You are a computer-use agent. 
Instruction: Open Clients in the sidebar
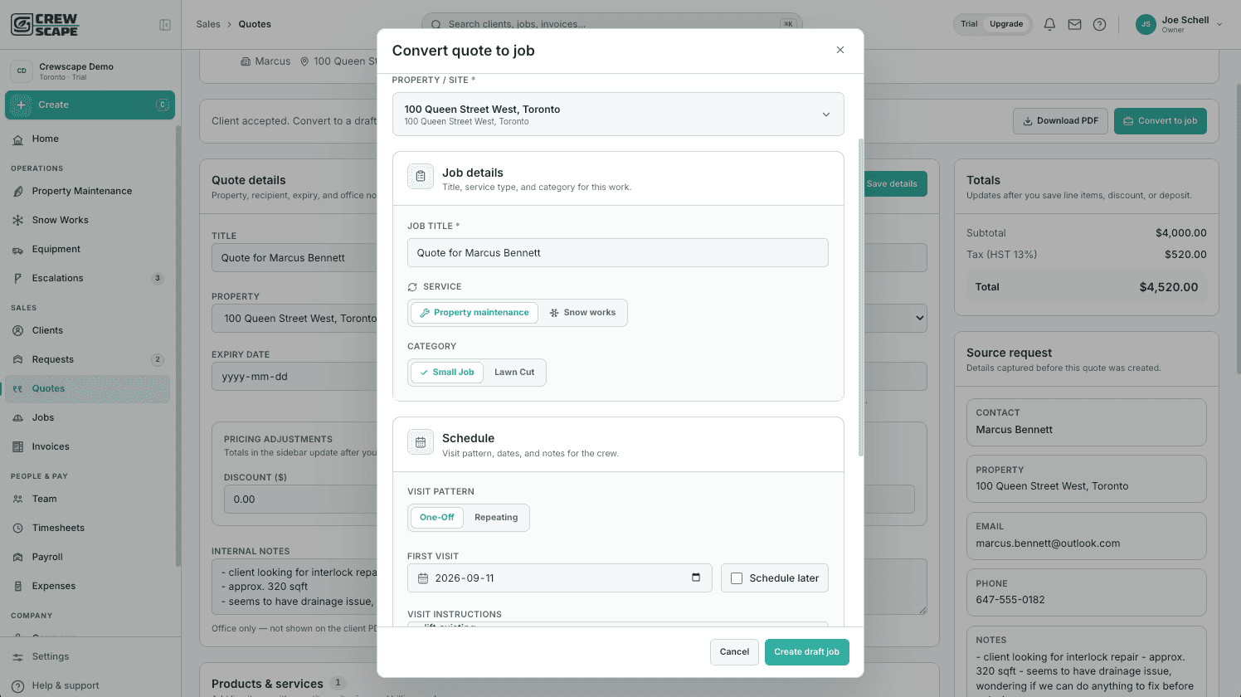(x=90, y=330)
